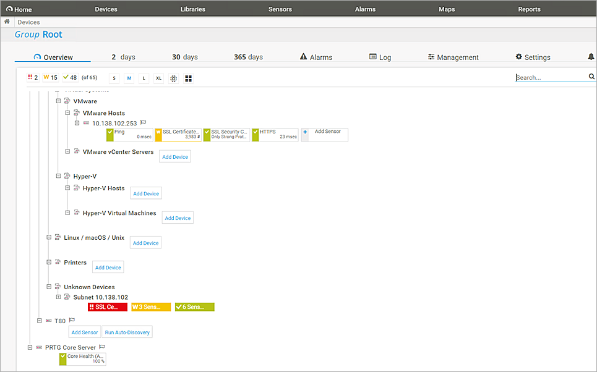Switch to treemap grid view icon

coord(189,78)
